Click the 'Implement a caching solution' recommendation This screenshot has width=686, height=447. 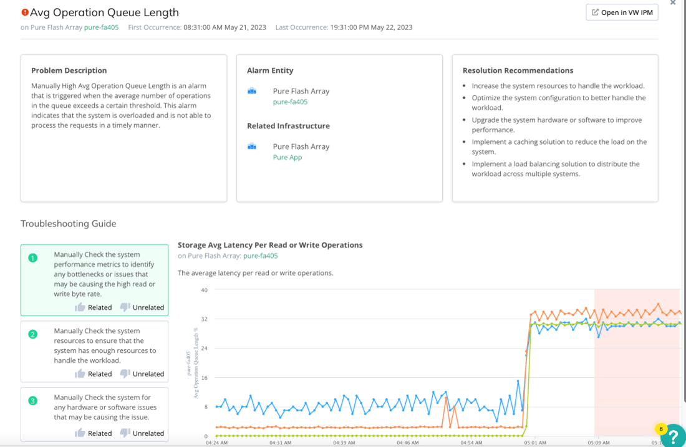coord(559,147)
